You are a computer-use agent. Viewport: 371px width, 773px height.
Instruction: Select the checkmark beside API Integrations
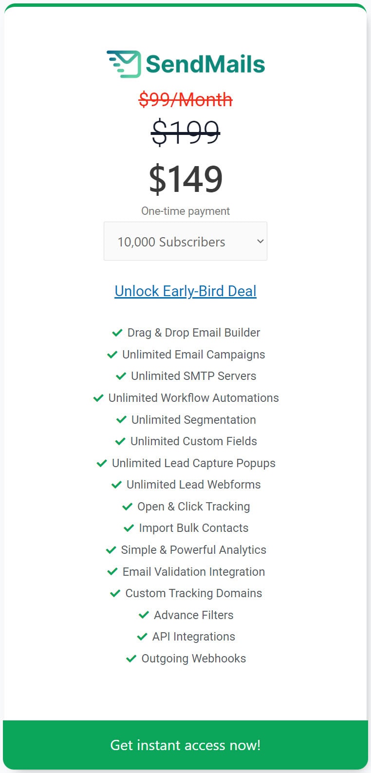coord(142,637)
